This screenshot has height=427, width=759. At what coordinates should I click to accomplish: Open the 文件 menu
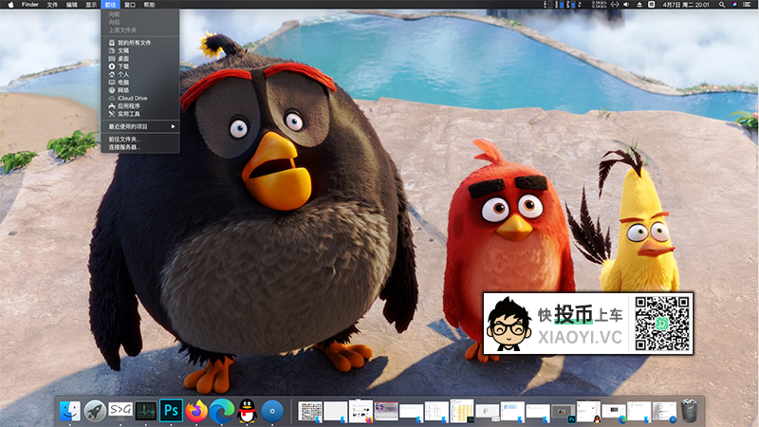point(52,5)
